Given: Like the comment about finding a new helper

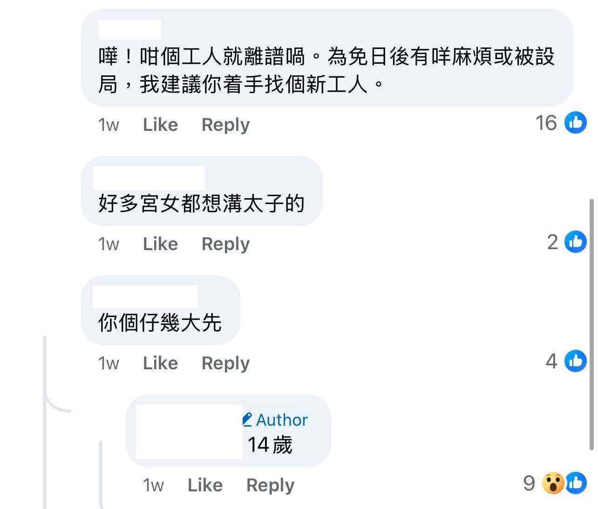Looking at the screenshot, I should (x=160, y=124).
